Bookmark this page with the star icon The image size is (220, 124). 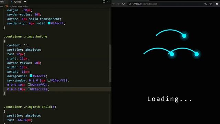211,4
